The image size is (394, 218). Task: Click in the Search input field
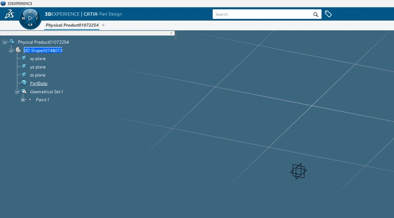coord(263,14)
